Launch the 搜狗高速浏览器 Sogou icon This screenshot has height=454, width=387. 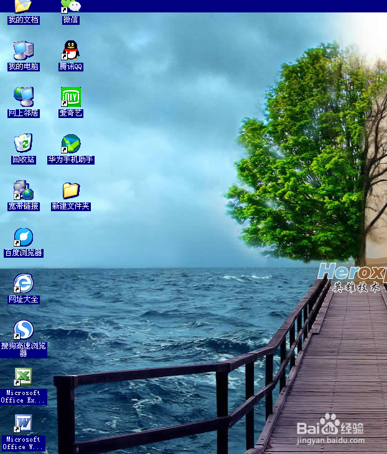coord(23,330)
